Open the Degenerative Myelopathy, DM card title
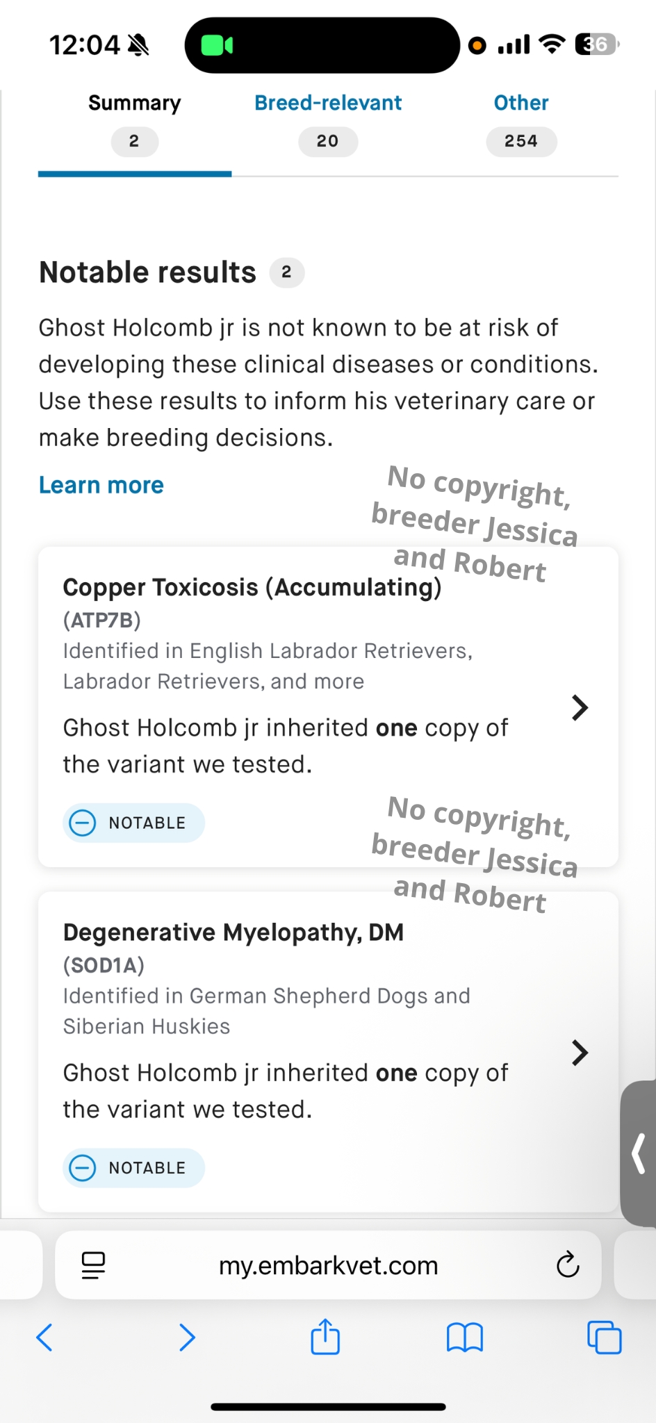This screenshot has height=1423, width=656. [x=233, y=932]
